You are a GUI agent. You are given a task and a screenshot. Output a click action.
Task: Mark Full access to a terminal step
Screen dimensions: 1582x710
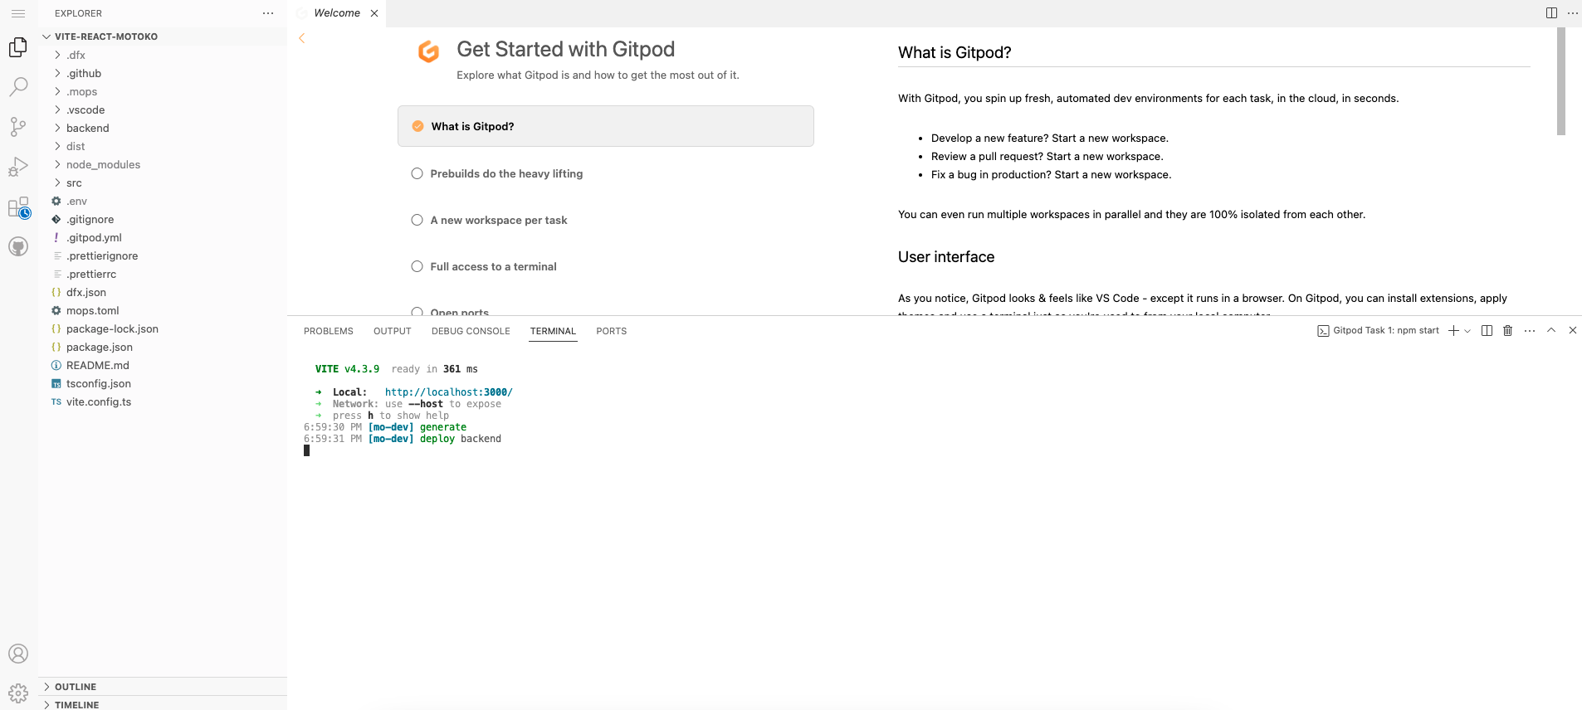point(417,266)
